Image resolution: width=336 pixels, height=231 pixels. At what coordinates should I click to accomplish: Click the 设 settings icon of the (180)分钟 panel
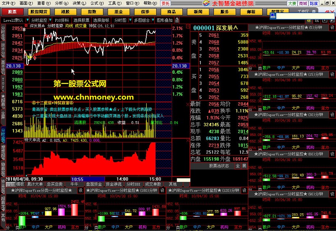(x=162, y=190)
